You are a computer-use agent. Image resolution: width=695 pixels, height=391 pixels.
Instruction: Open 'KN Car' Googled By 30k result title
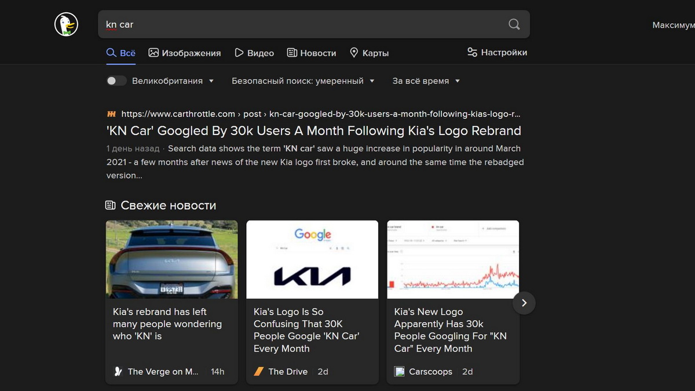click(x=313, y=131)
